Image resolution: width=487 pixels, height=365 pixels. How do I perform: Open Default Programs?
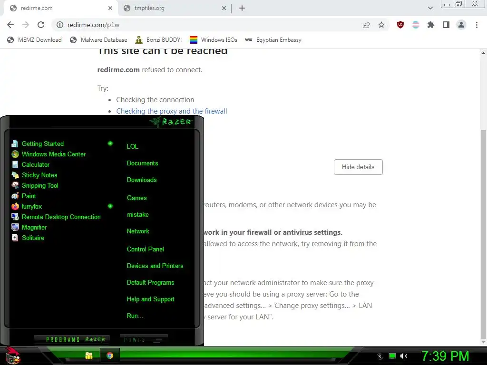click(150, 283)
